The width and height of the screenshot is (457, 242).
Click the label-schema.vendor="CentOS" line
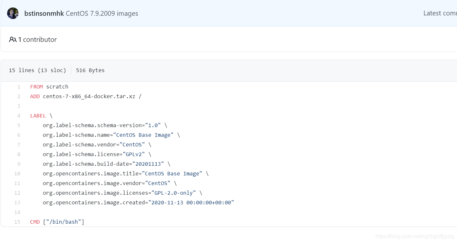click(97, 144)
